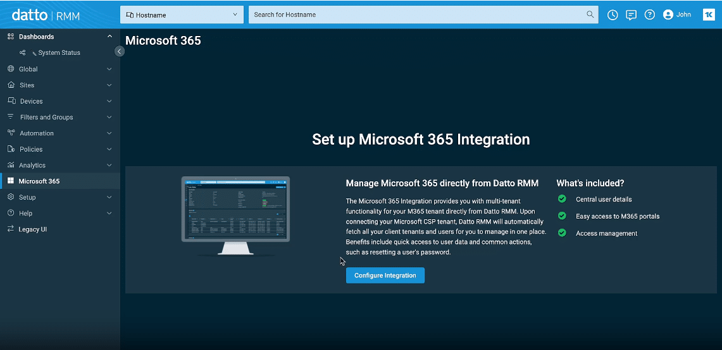Click the Filters and Groups filter icon

coord(11,117)
